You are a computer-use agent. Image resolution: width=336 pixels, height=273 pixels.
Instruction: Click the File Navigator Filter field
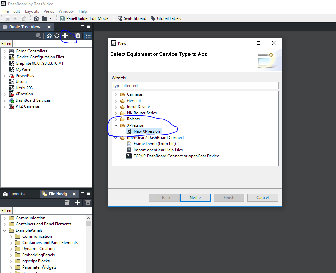[52, 210]
